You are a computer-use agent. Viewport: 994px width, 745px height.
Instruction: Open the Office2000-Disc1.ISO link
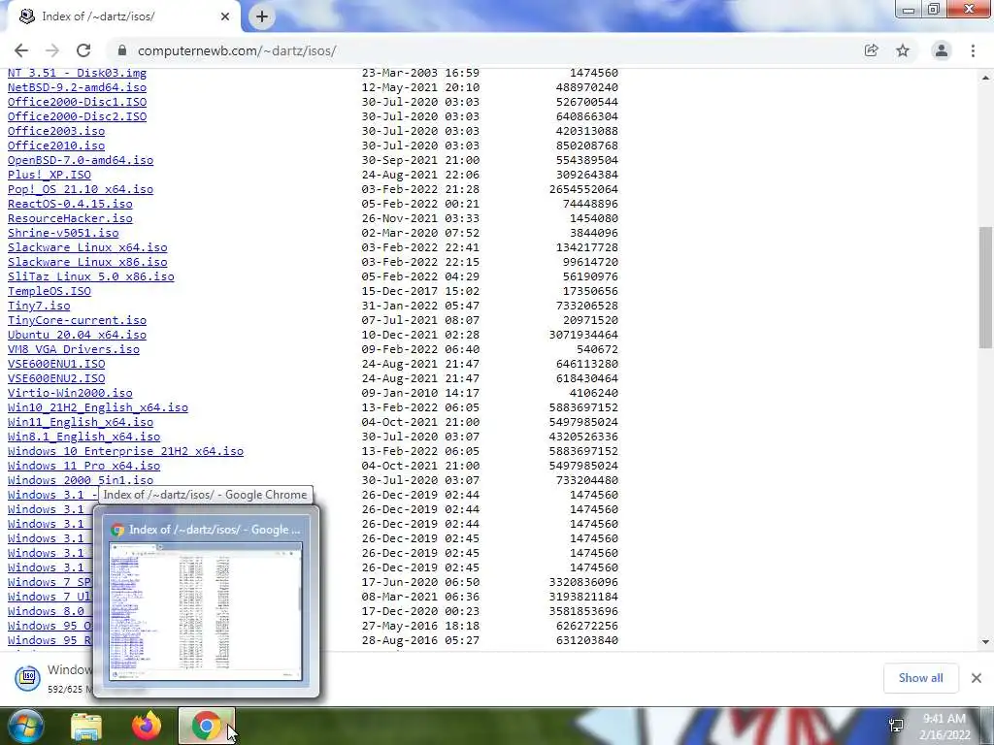(x=77, y=102)
